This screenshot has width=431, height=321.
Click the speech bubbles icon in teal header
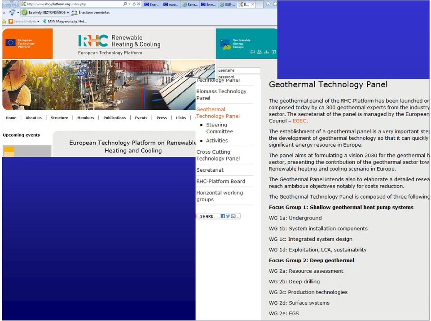click(253, 52)
